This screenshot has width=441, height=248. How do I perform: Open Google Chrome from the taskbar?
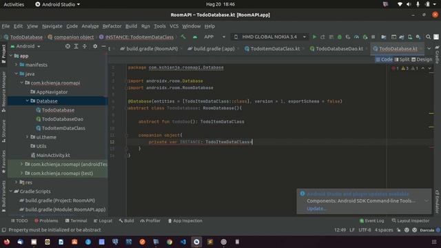point(170,242)
